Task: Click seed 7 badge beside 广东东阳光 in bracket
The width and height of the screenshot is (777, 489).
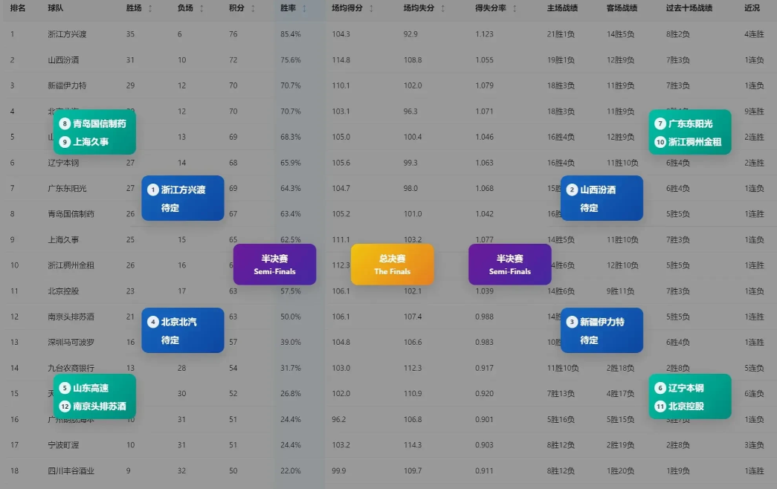Action: click(x=660, y=124)
